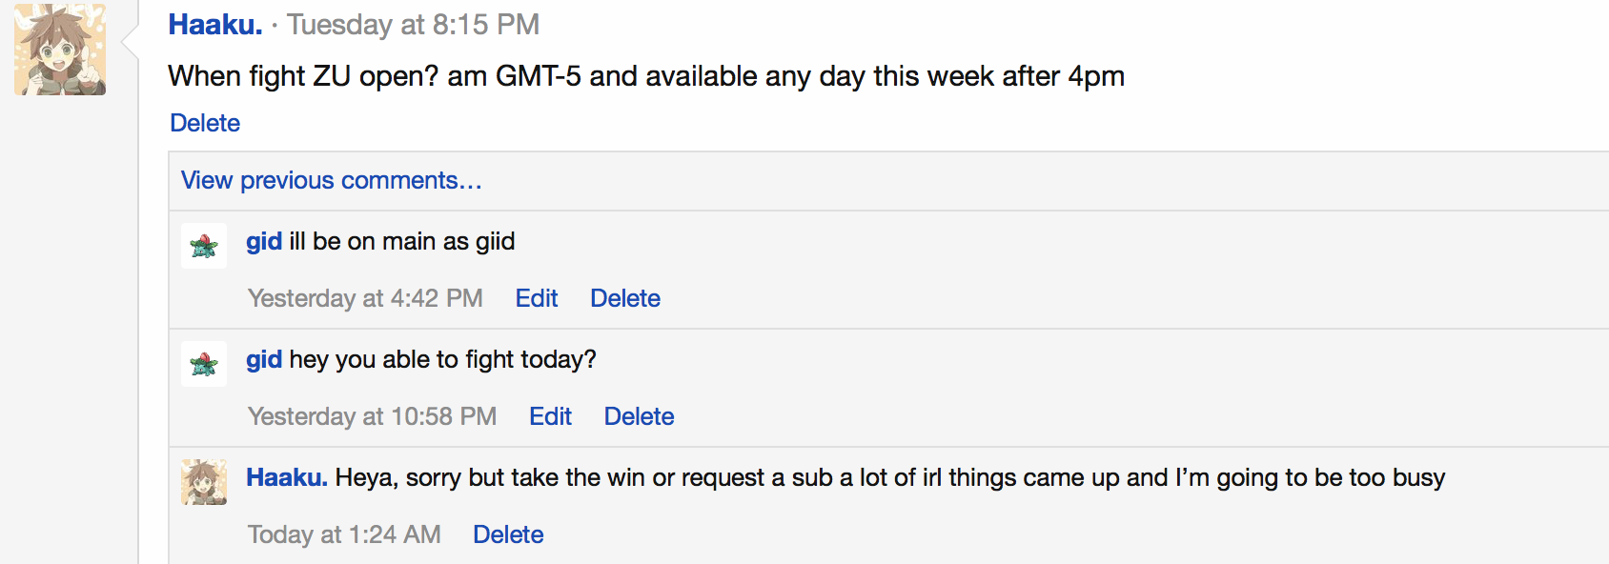The width and height of the screenshot is (1609, 564).
Task: Edit the 'ill be on main as giid' comment
Action: [x=537, y=298]
